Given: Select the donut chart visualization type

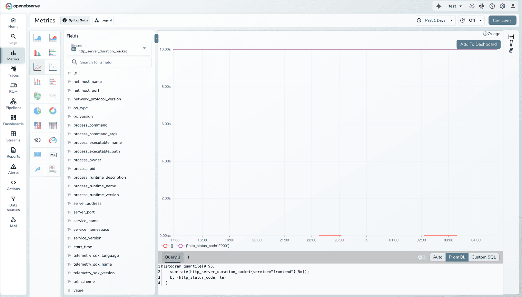Looking at the screenshot, I should pos(53,111).
